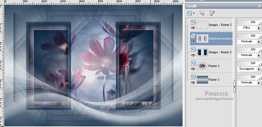The image size is (262, 127).
Task: Toggle eye of Gruppo - Raster 2 with dark-blue thumbnail
Action: pyautogui.click(x=193, y=55)
